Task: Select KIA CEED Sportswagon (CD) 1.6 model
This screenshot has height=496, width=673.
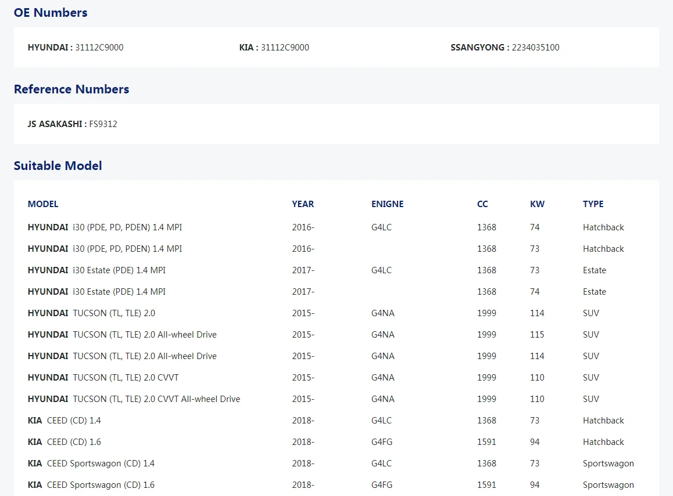Action: 91,485
